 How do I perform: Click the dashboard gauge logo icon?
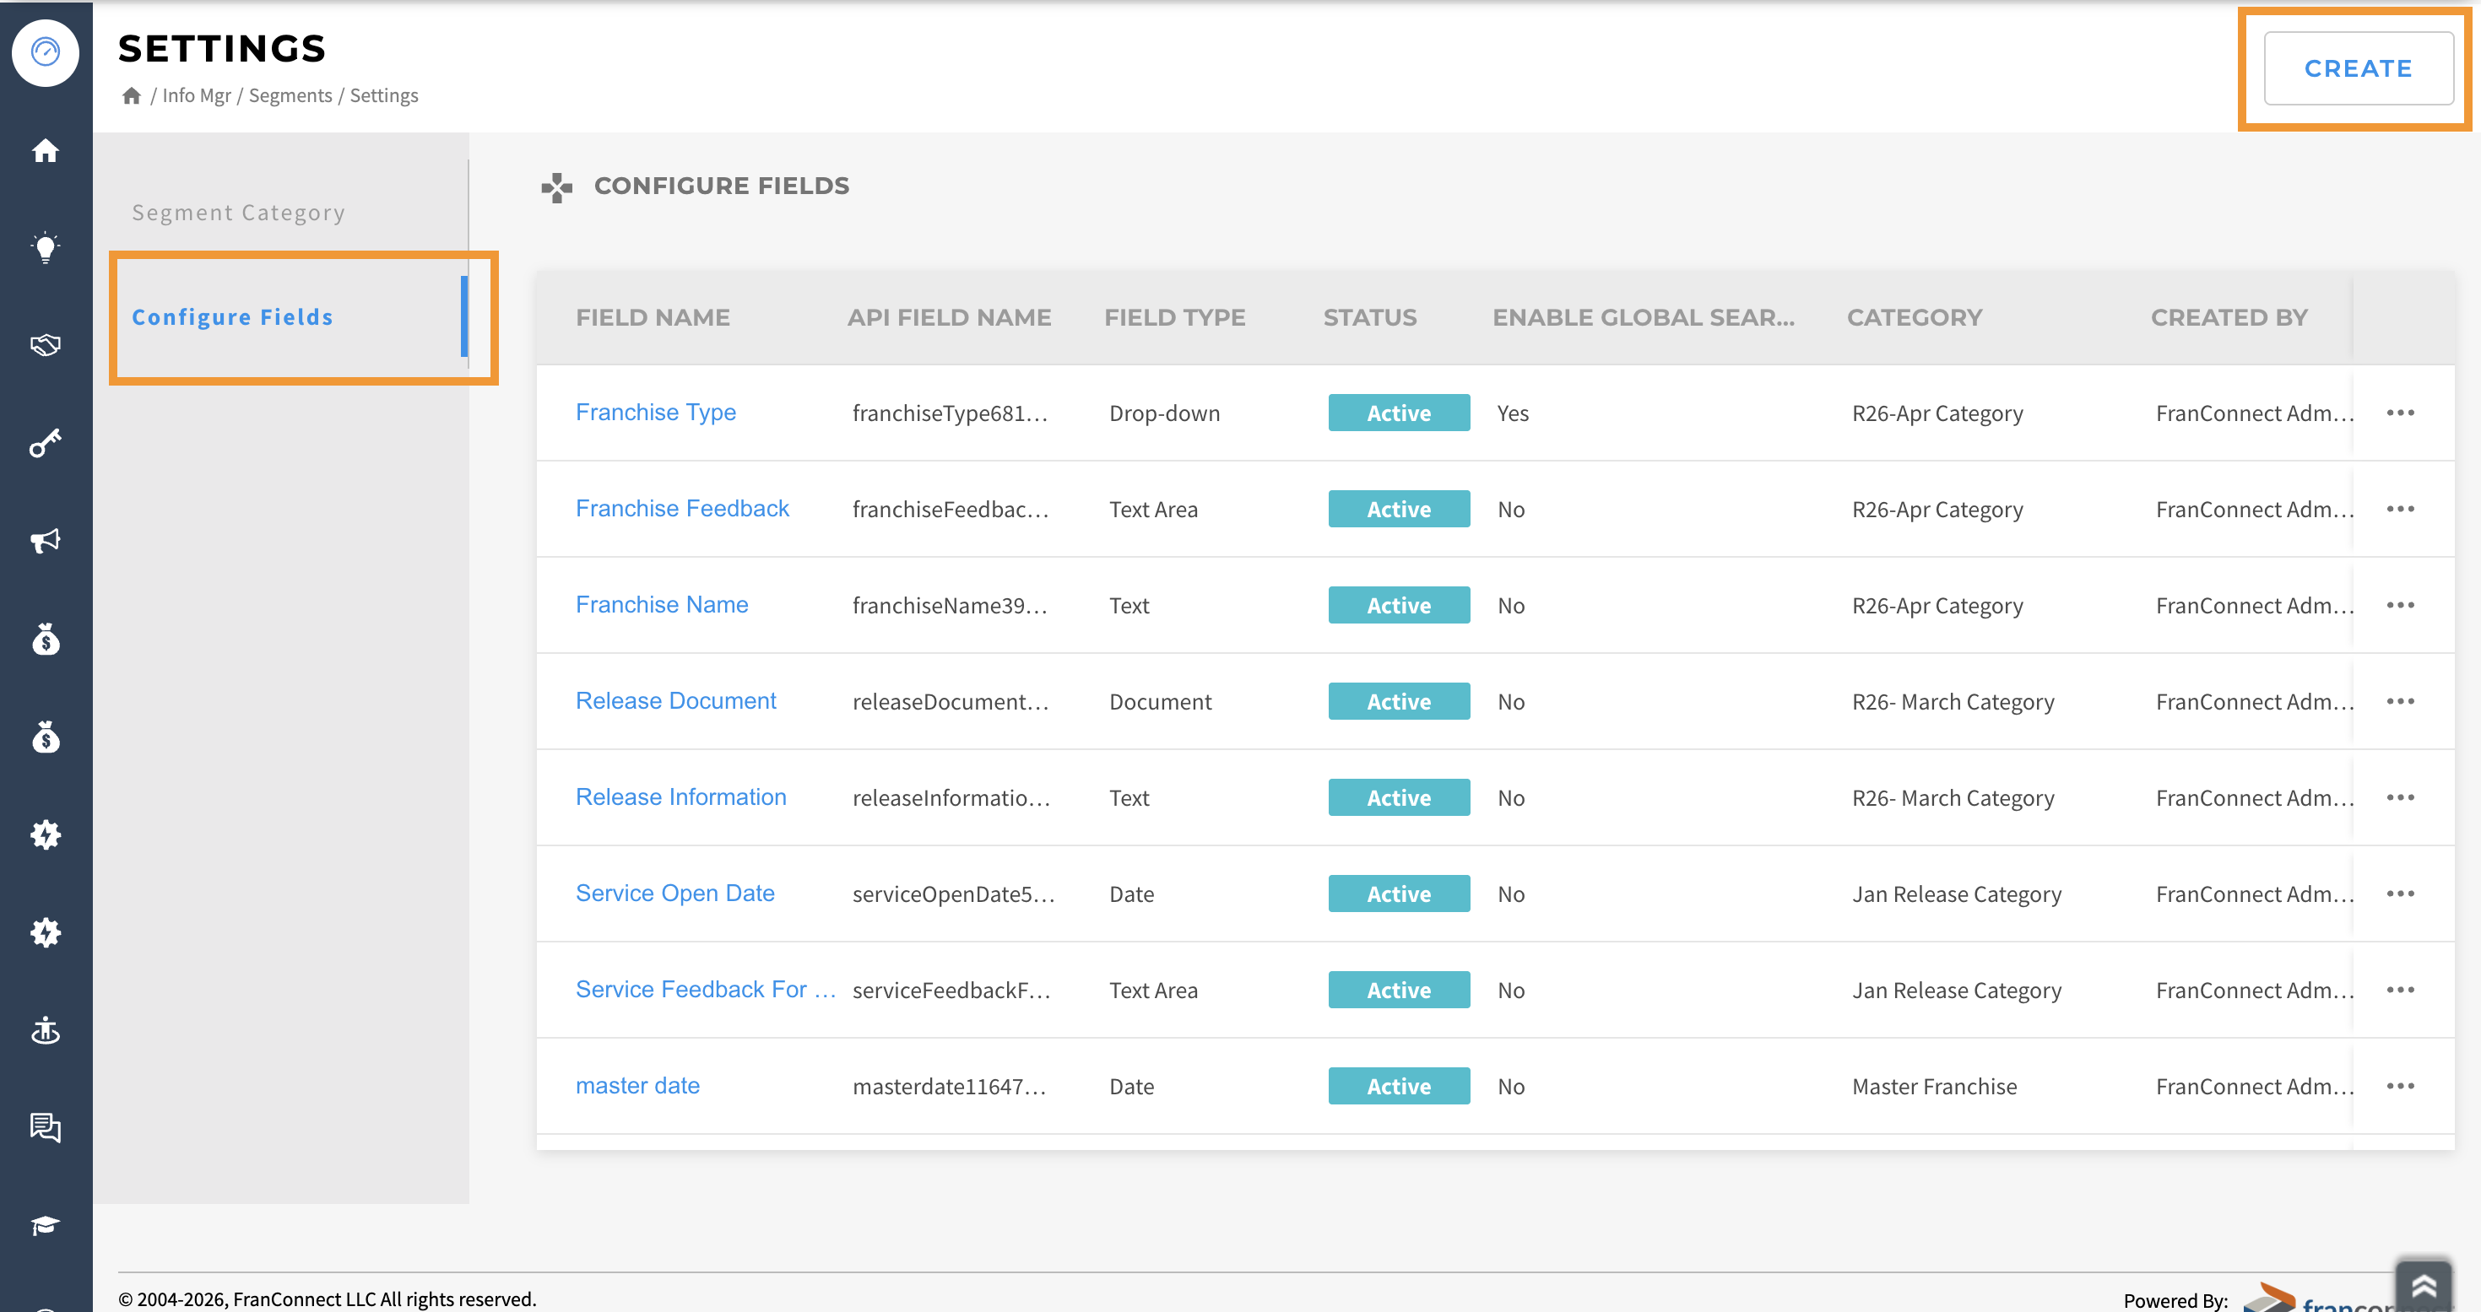click(x=46, y=51)
